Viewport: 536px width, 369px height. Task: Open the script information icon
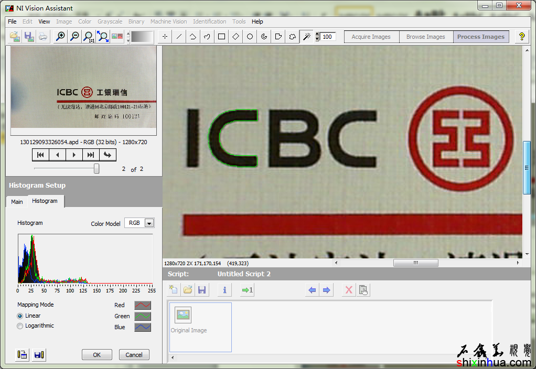tap(224, 290)
